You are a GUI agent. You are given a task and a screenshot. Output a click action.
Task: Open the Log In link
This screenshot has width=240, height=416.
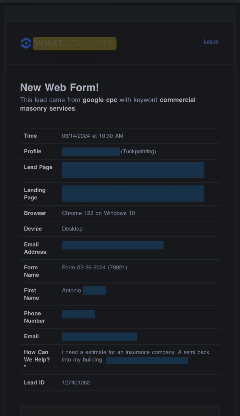tap(211, 42)
